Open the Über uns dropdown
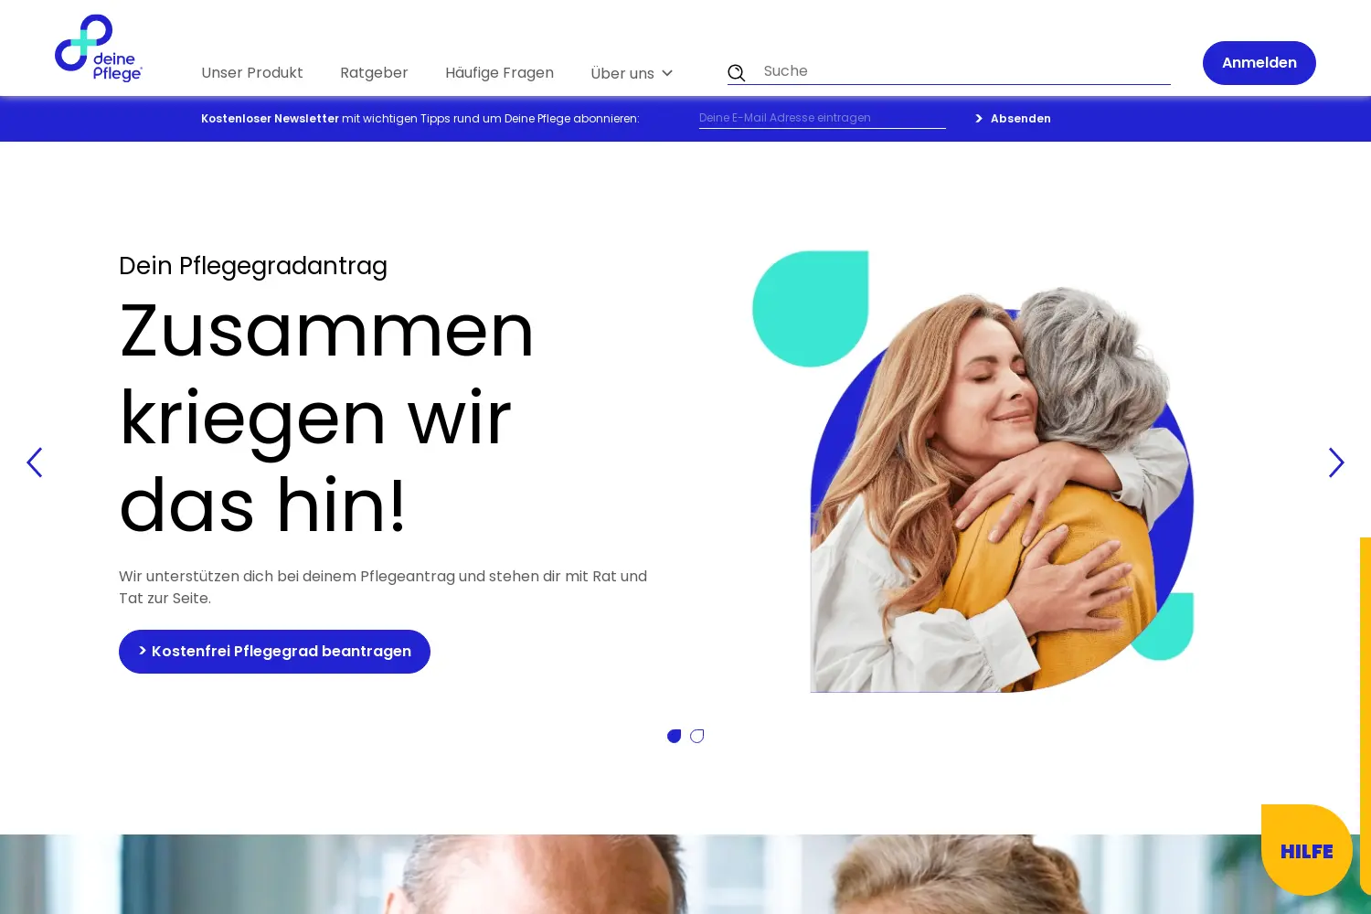This screenshot has width=1371, height=914. (632, 73)
